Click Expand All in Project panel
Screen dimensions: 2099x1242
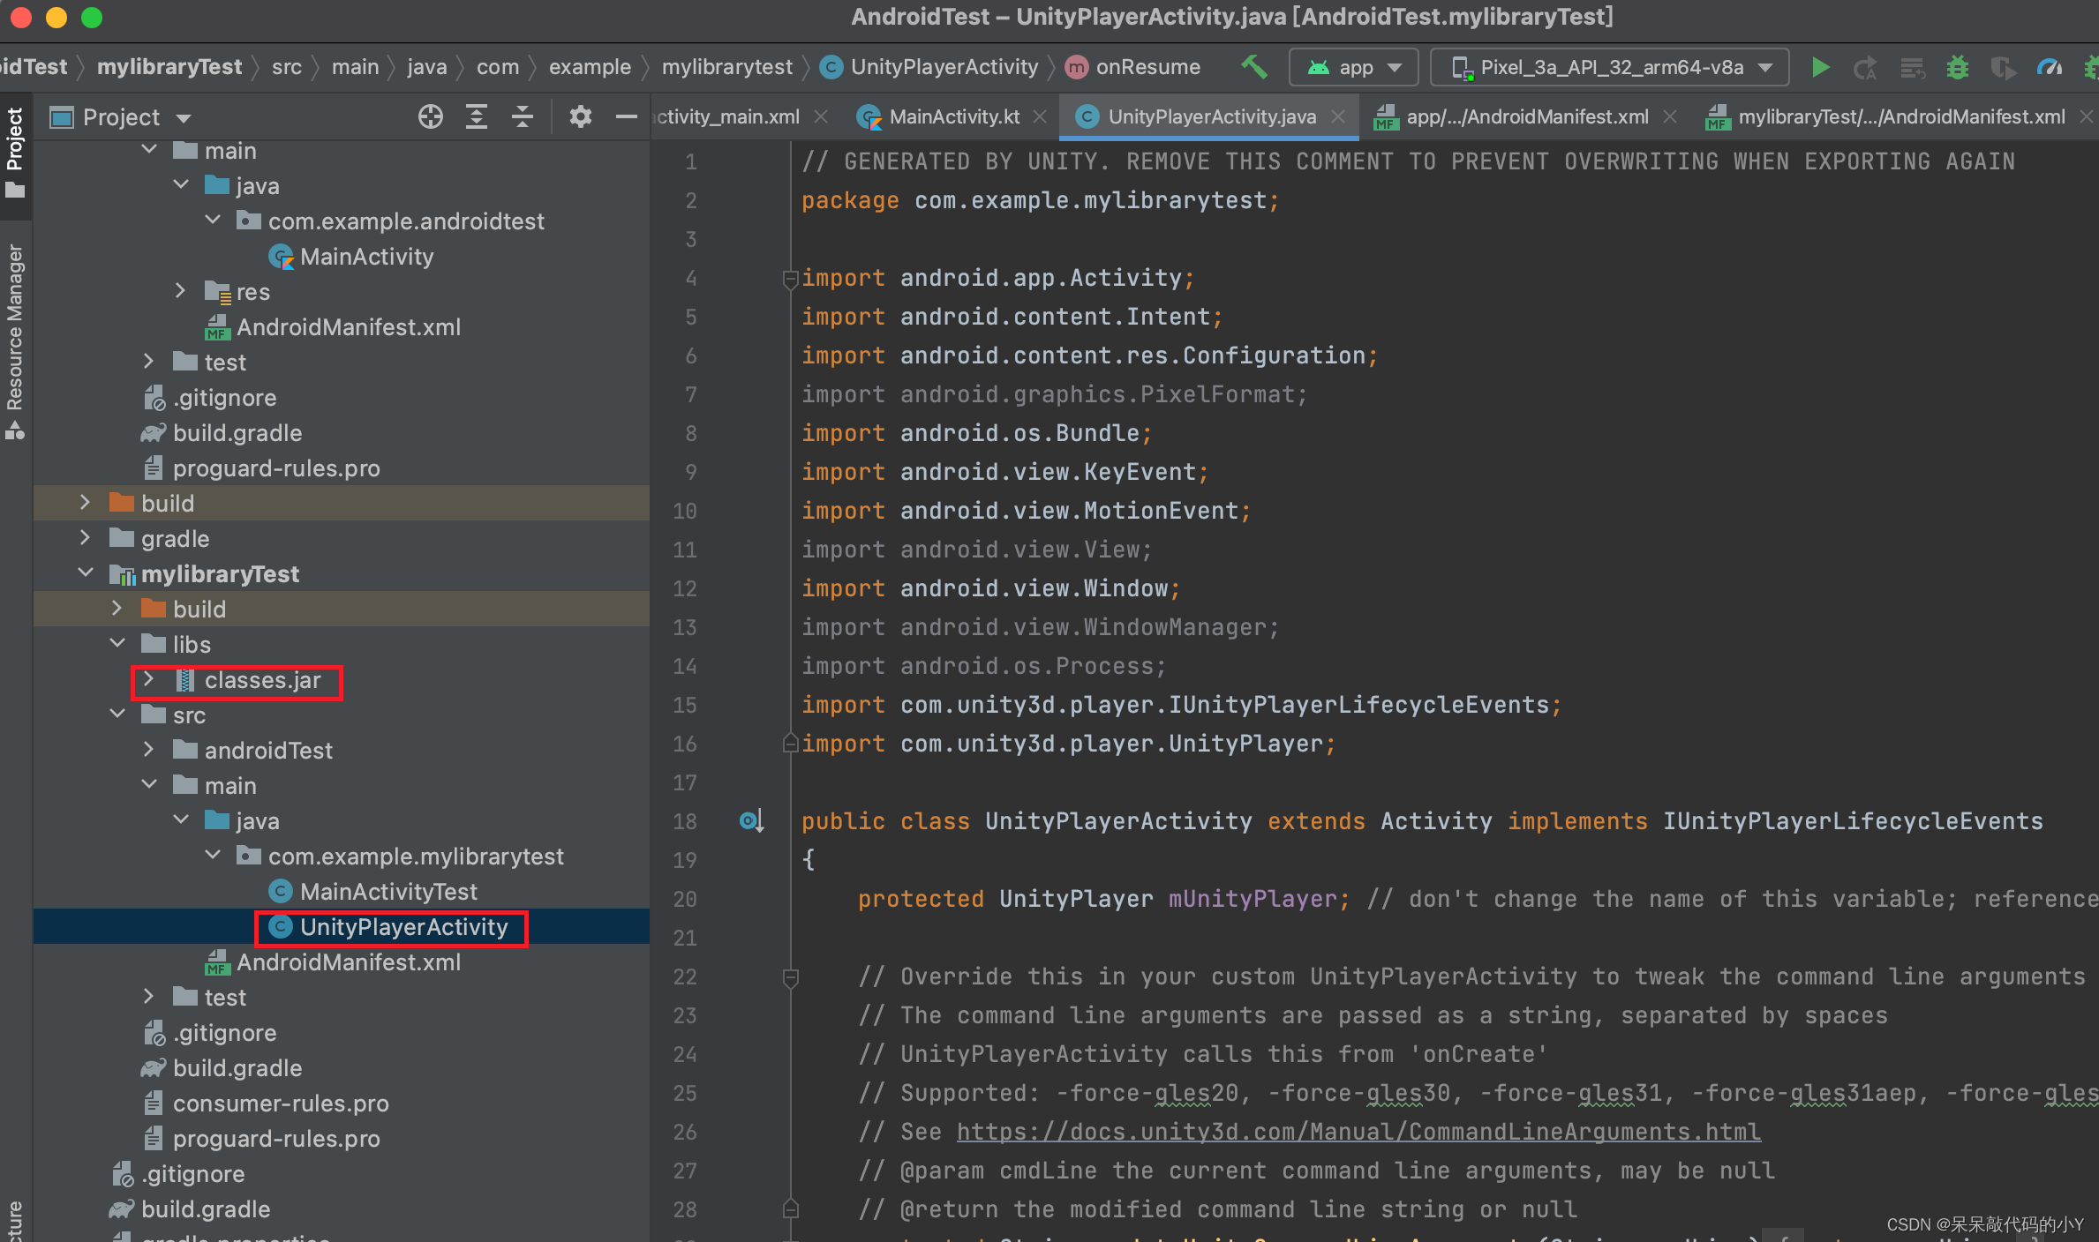tap(477, 117)
